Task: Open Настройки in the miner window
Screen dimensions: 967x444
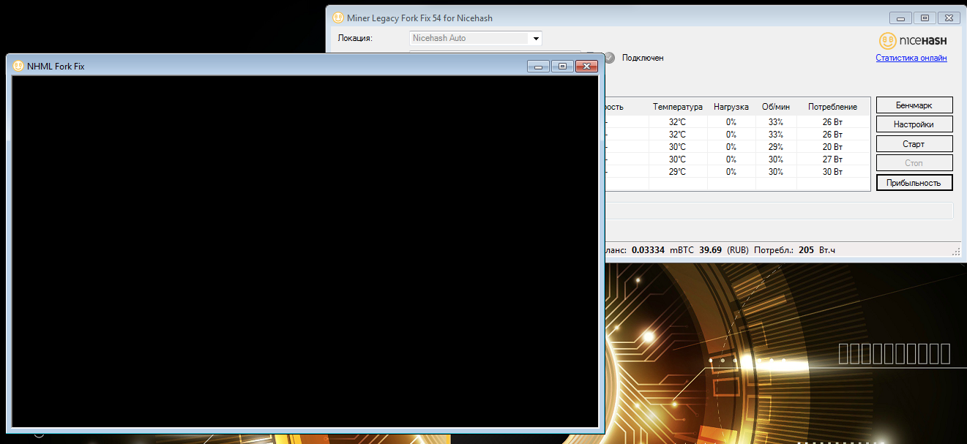Action: pos(914,124)
